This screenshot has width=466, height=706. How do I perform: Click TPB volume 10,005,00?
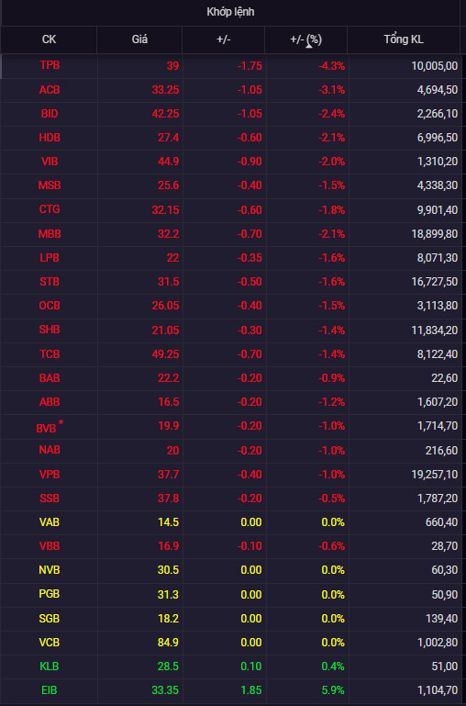pyautogui.click(x=435, y=66)
